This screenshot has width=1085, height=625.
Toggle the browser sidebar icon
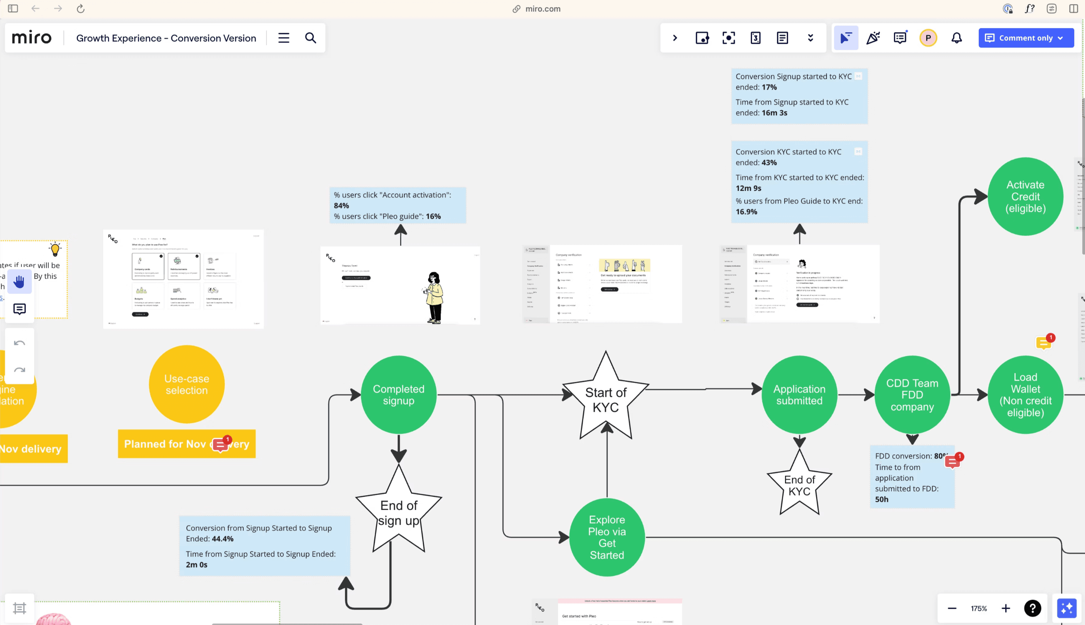(x=13, y=8)
